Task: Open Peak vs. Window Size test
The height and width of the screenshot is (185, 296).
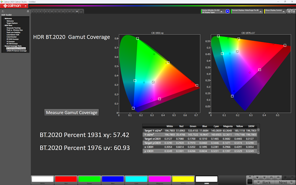Action: point(14,30)
